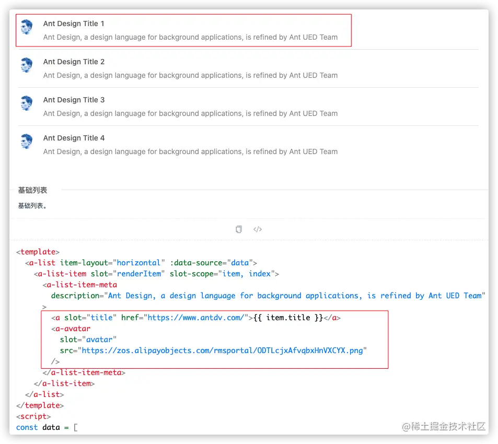The image size is (498, 444).
Task: Click the closing </template> line
Action: (40, 405)
